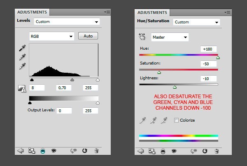
Task: Delete adjustment layer in Levels panel
Action: (x=96, y=151)
